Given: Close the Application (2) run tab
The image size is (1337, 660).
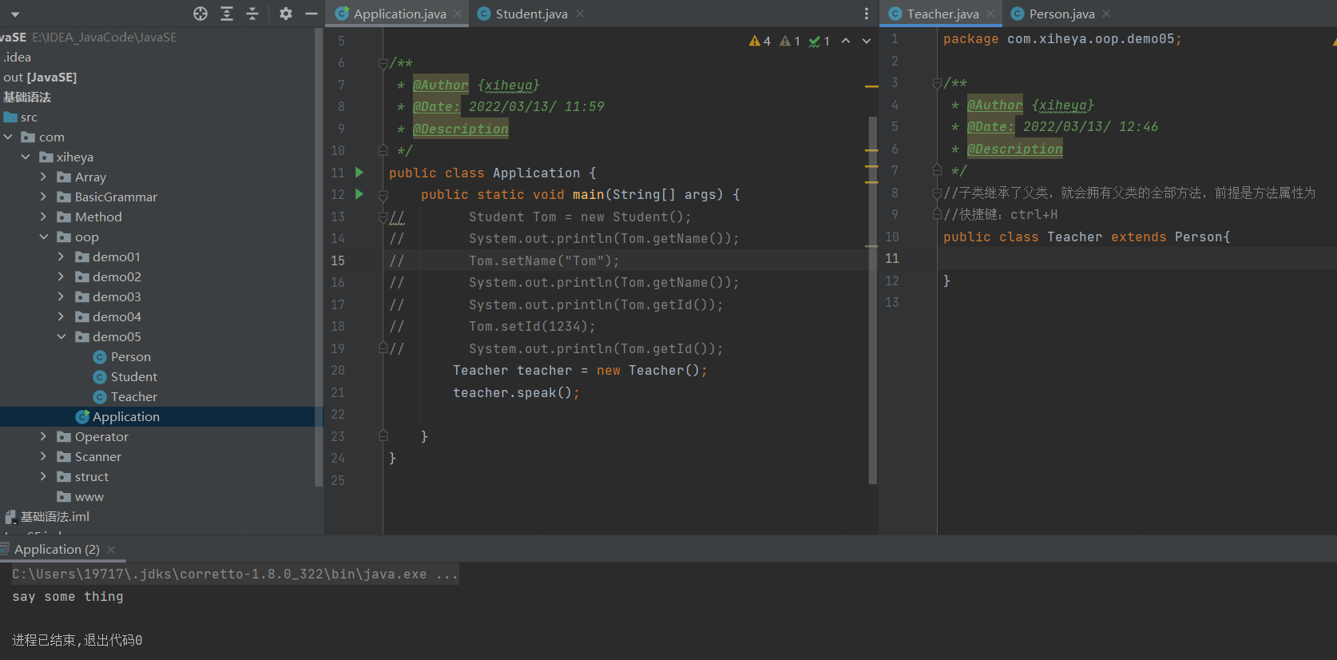Looking at the screenshot, I should 111,550.
